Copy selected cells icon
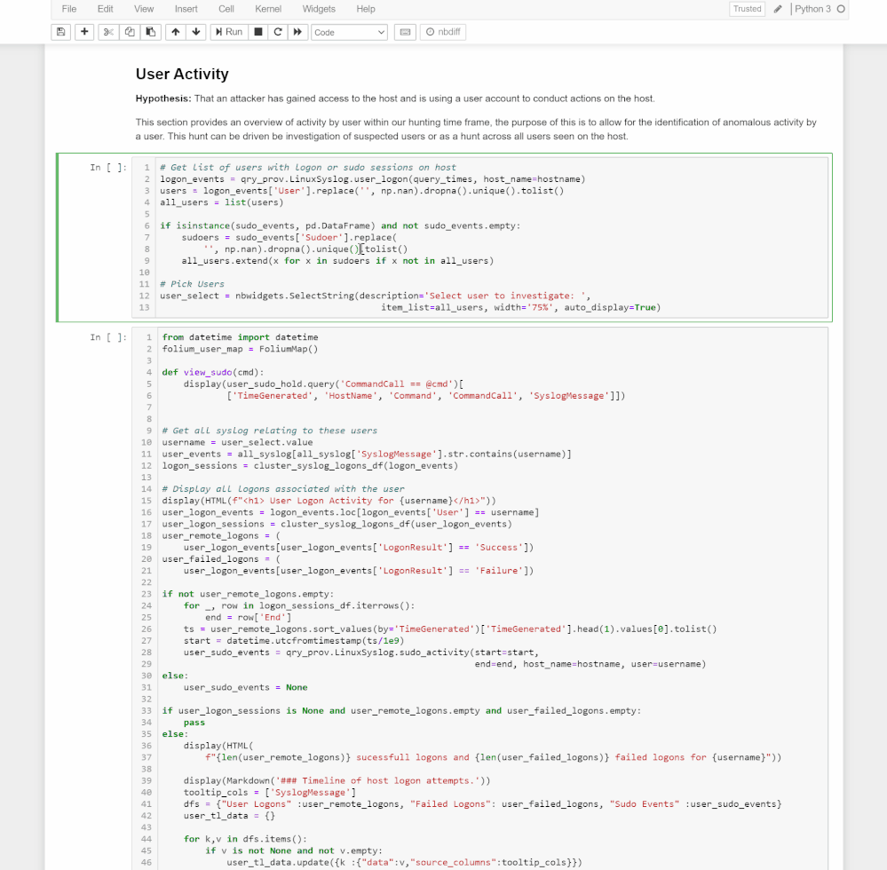The height and width of the screenshot is (870, 887). coord(130,32)
